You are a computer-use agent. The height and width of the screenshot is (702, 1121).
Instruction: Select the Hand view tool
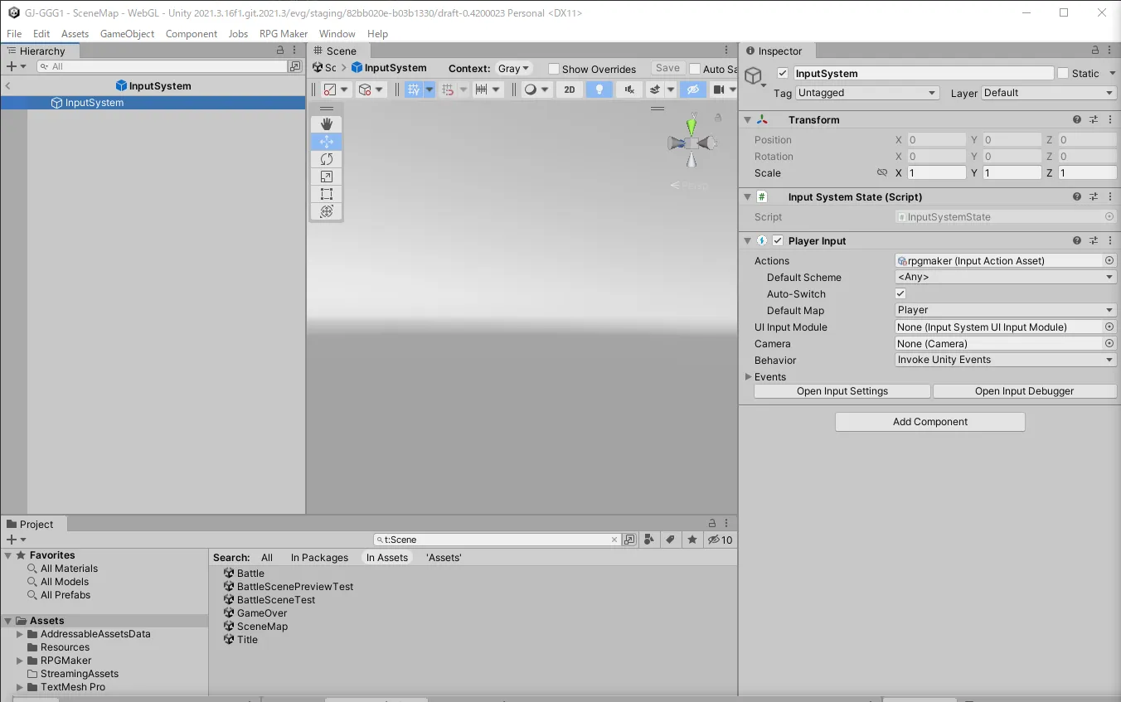point(327,124)
